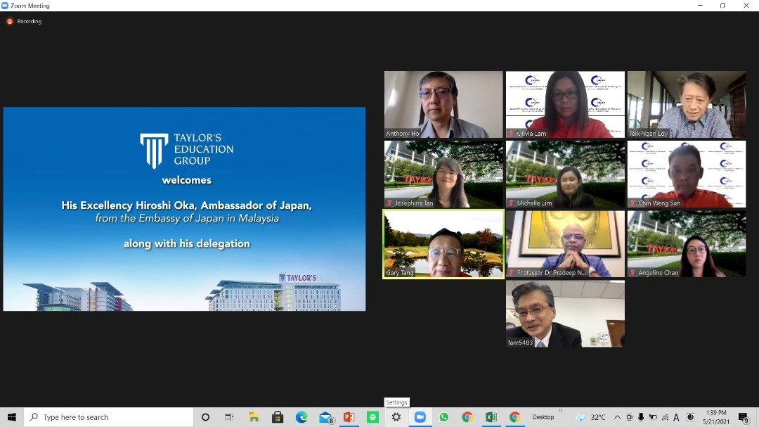The image size is (759, 427).
Task: Click the "fam5483" name label
Action: tap(520, 343)
